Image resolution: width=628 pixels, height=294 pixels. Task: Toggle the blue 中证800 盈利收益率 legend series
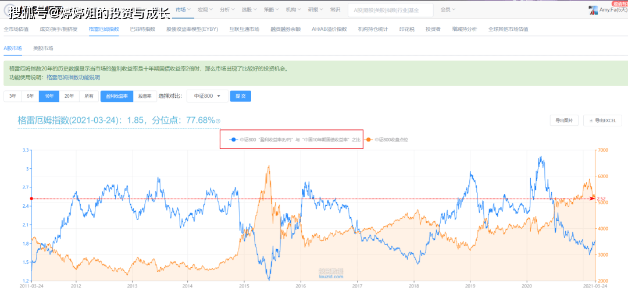(x=294, y=140)
